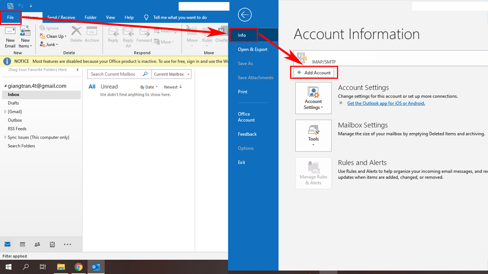Open the mailbox Tools button
Viewport: 488px width, 274px height.
click(313, 136)
